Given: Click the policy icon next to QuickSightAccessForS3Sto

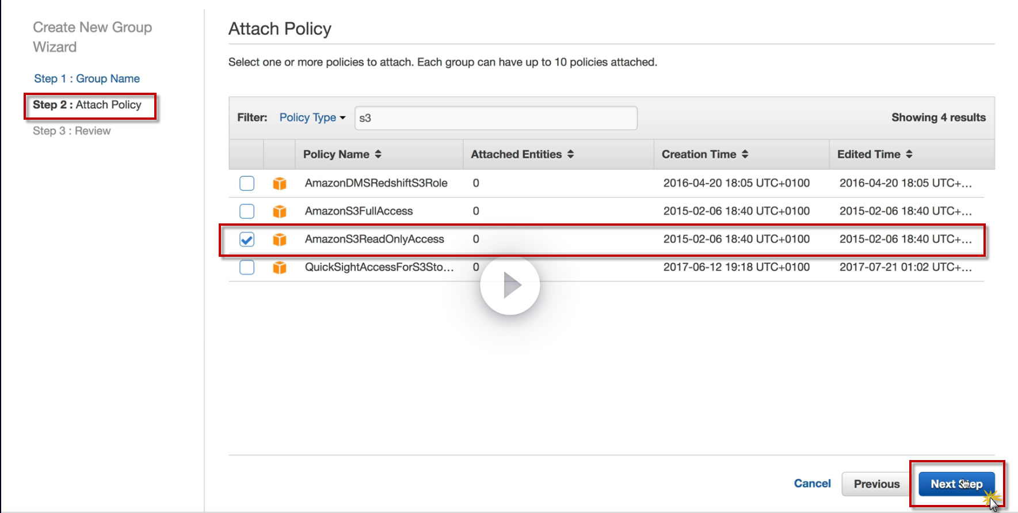Looking at the screenshot, I should pyautogui.click(x=280, y=268).
